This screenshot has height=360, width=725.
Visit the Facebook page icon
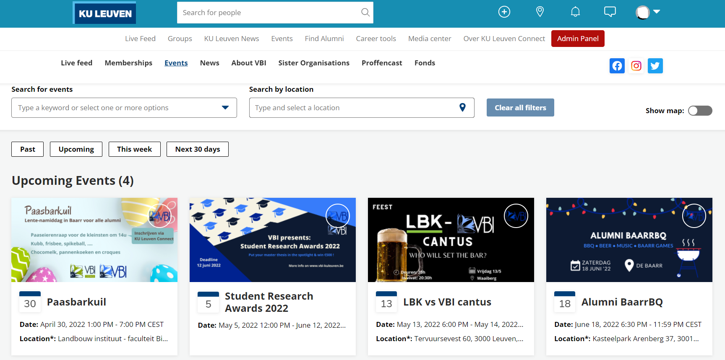tap(617, 66)
